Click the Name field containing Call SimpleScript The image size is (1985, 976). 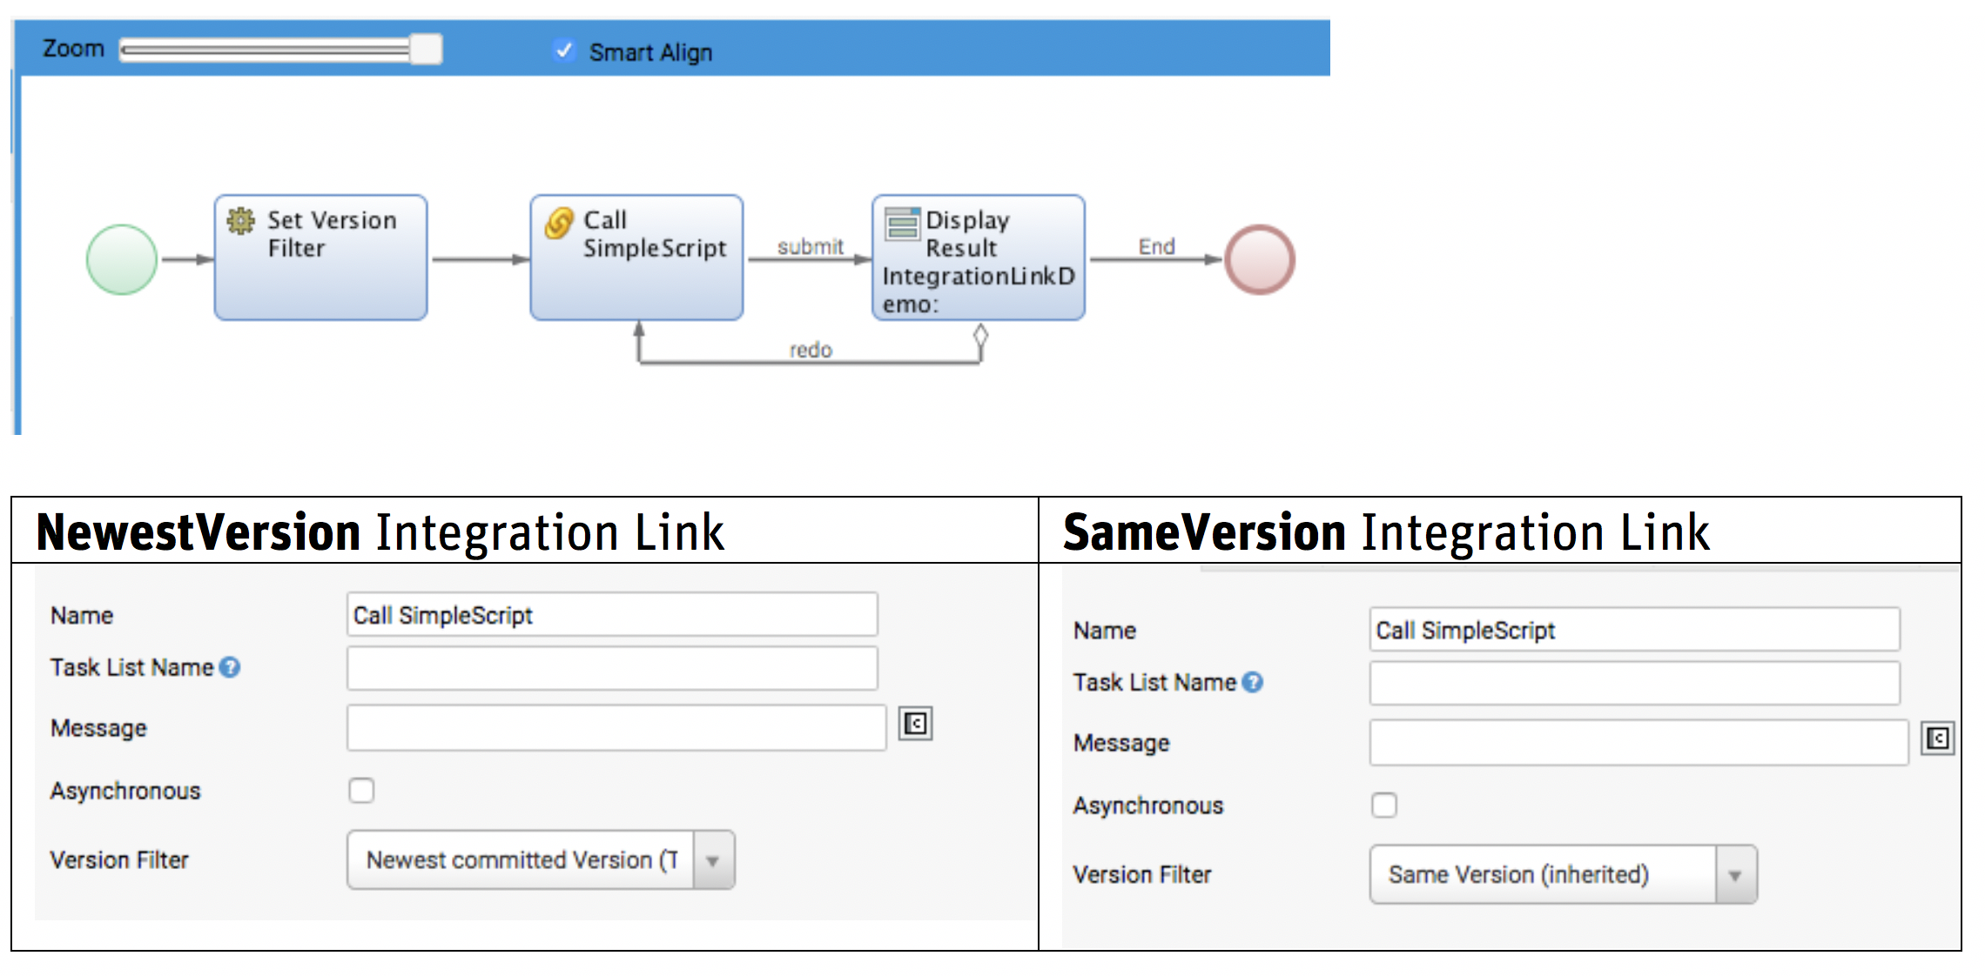point(612,615)
